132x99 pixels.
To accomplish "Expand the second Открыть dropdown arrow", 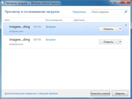I will (120, 42).
